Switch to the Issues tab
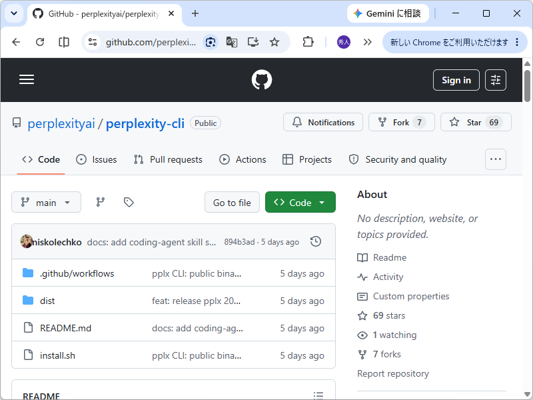Image resolution: width=533 pixels, height=400 pixels. (96, 159)
